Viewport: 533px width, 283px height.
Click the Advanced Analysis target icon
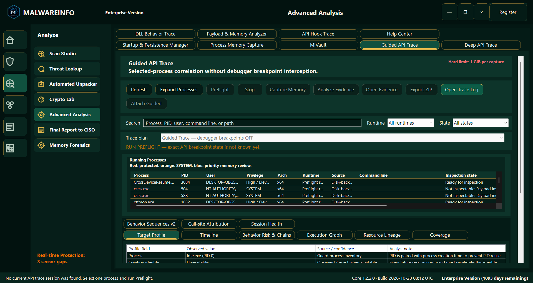pyautogui.click(x=41, y=115)
